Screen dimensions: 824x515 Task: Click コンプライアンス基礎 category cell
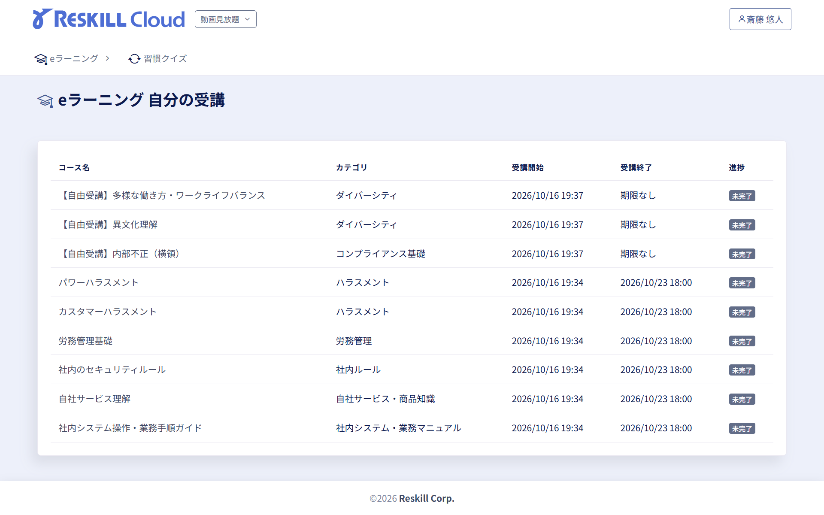pyautogui.click(x=381, y=254)
